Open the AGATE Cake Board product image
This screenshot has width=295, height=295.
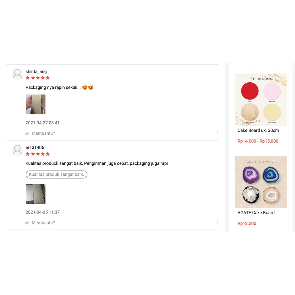point(261,182)
